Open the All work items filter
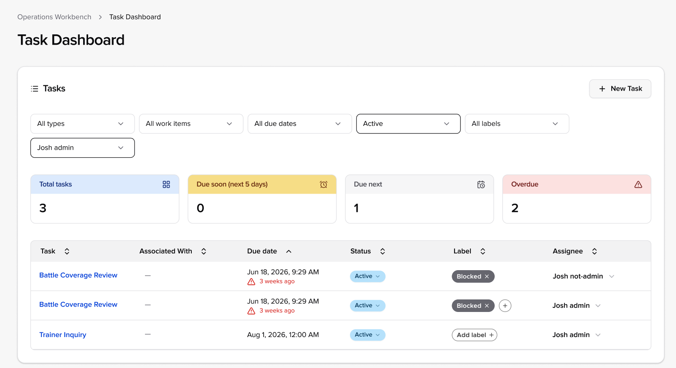Image resolution: width=676 pixels, height=368 pixels. [191, 124]
